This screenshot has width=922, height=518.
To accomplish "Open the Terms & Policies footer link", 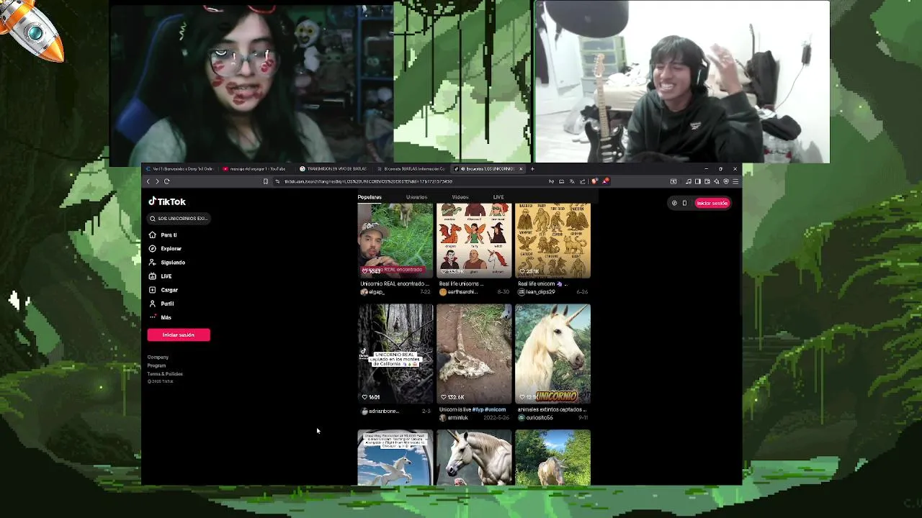I will coord(165,374).
